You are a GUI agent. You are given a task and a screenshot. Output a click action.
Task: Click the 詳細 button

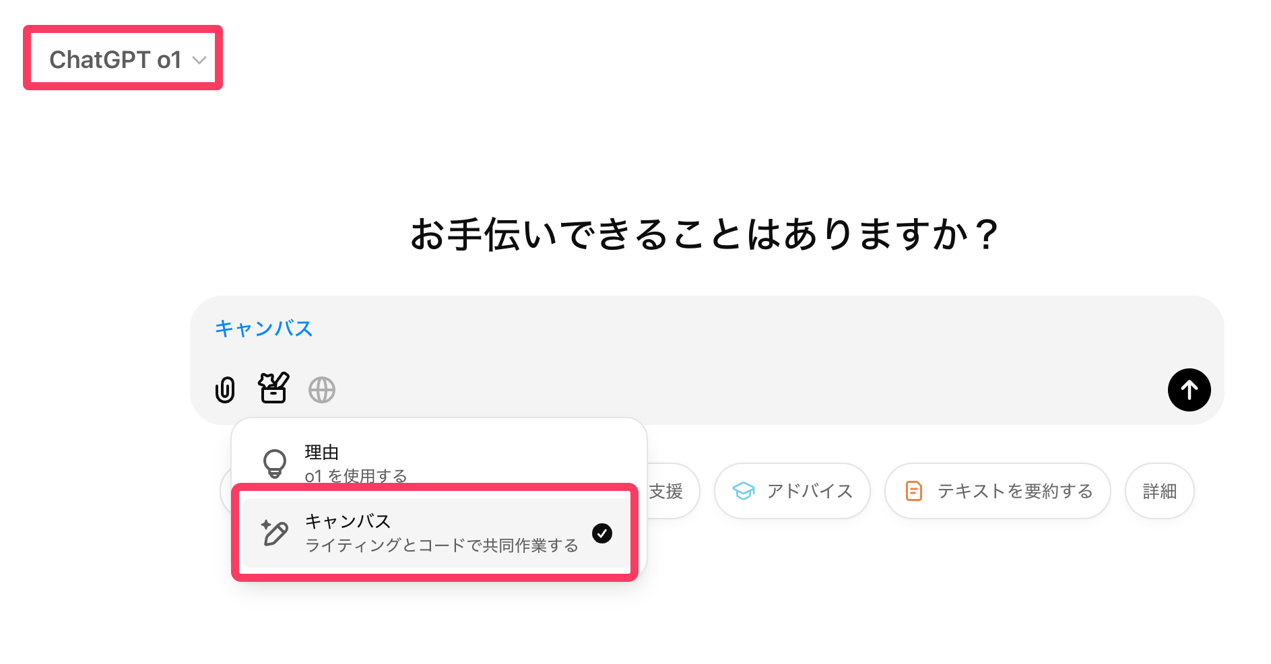(1159, 491)
